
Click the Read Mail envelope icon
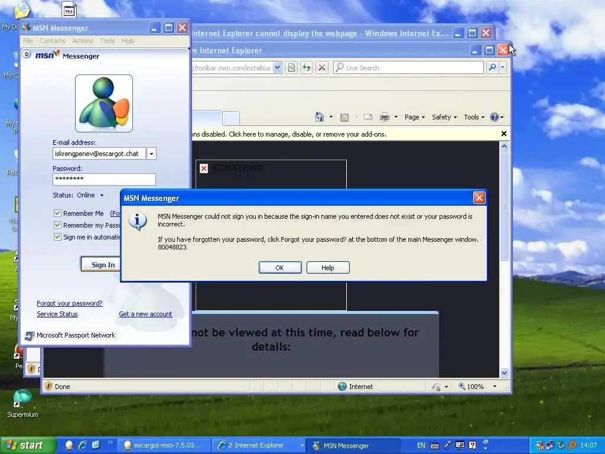click(x=367, y=117)
